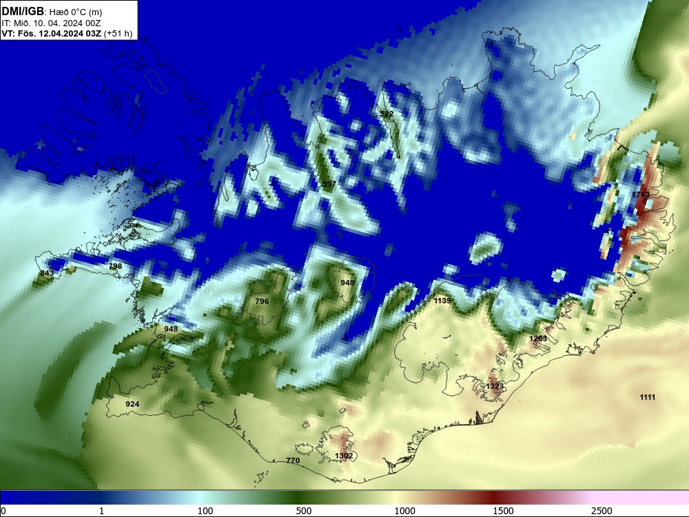
Task: Click the legend tick label 100
Action: (205, 511)
